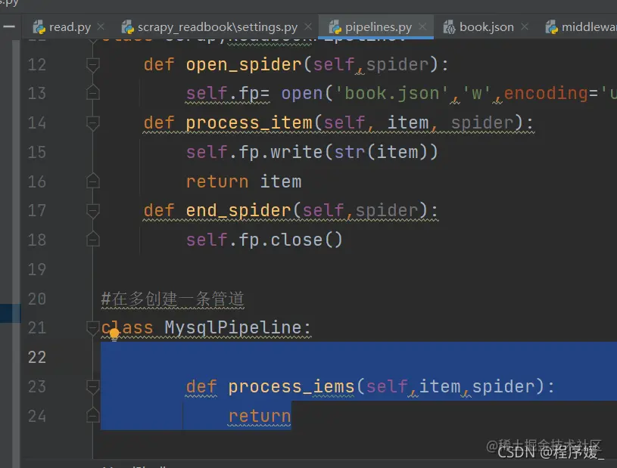Click the fold end marker on line 13
The width and height of the screenshot is (617, 468).
pos(93,93)
